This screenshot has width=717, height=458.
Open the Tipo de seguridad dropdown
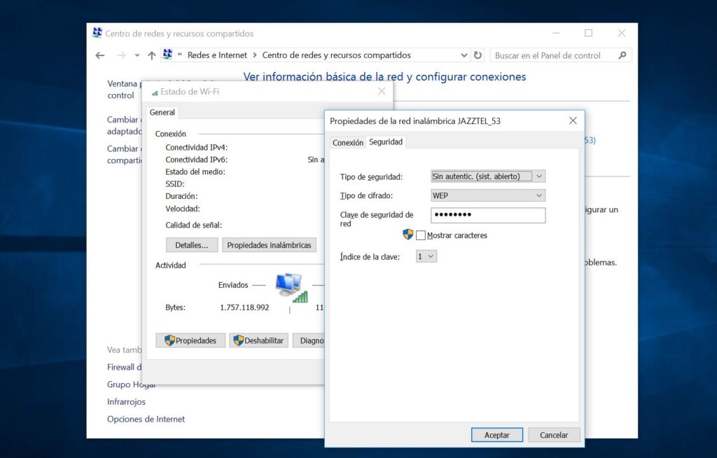click(x=488, y=176)
